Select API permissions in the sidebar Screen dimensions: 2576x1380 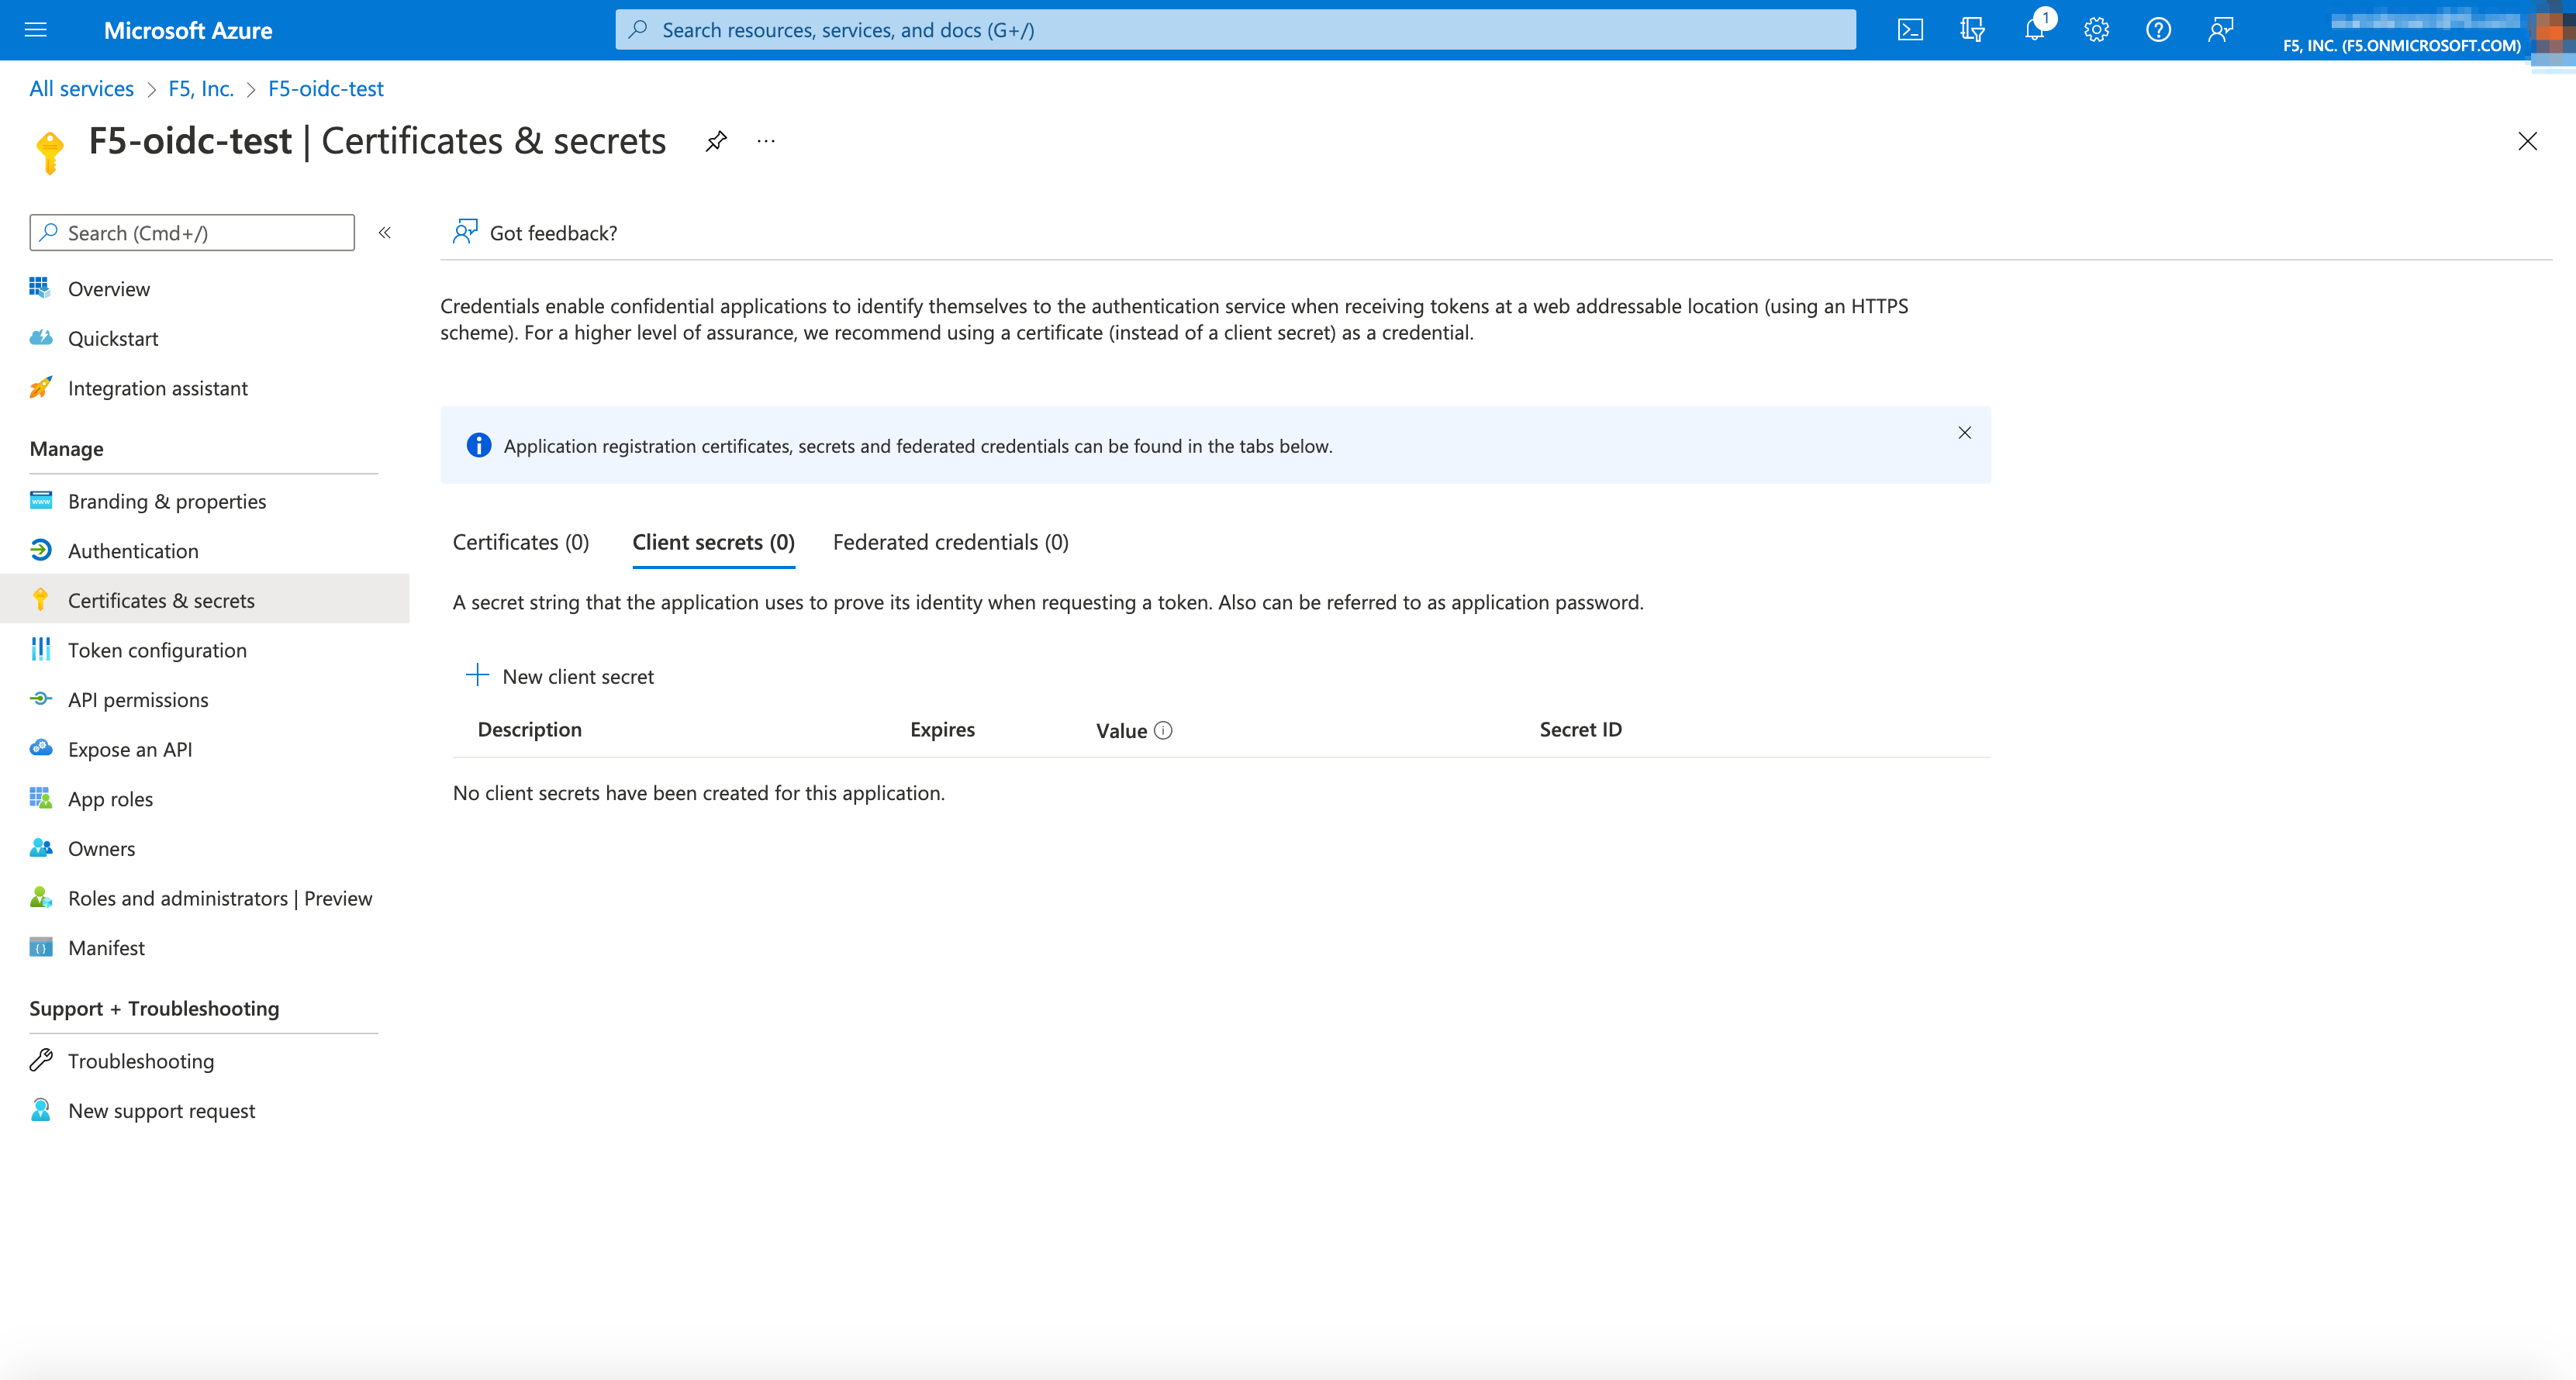tap(138, 699)
